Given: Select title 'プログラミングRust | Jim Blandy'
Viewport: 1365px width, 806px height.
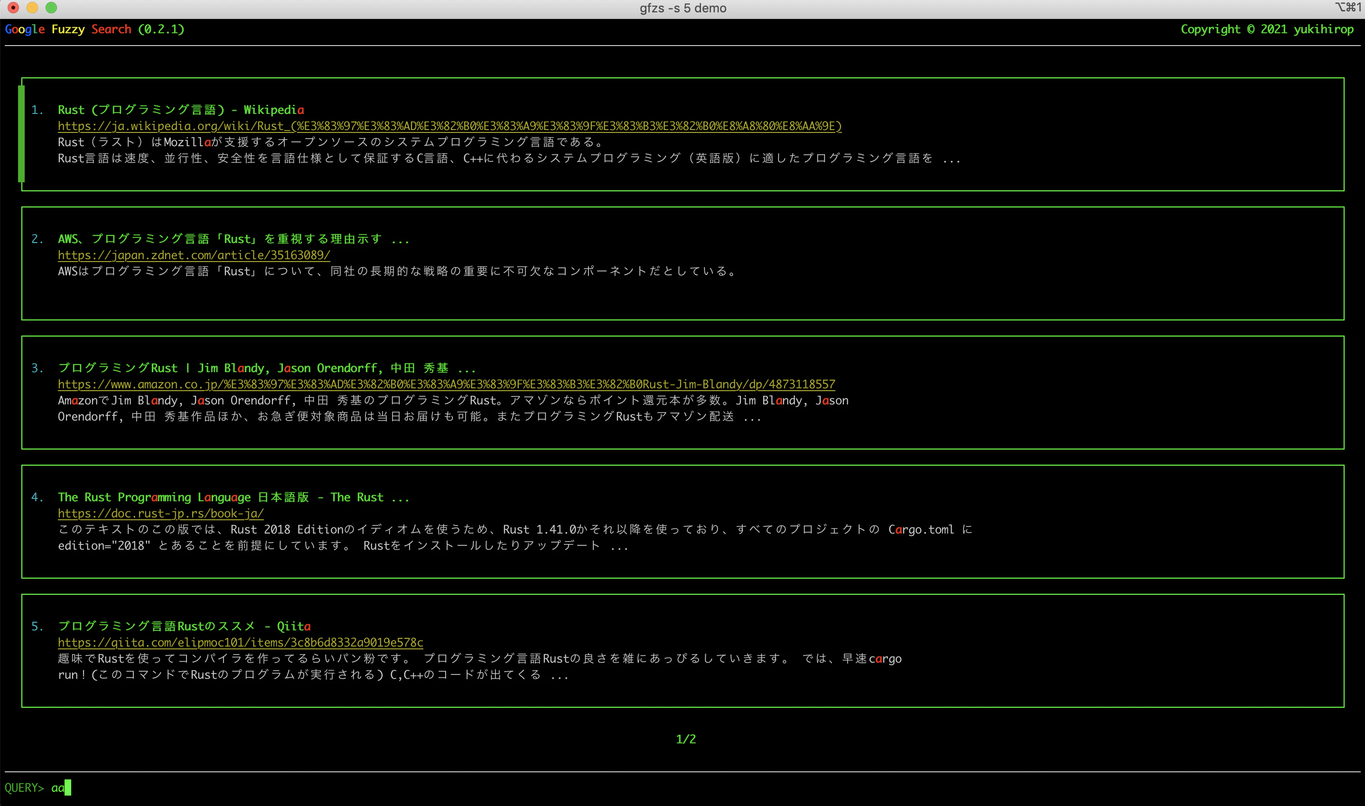Looking at the screenshot, I should pyautogui.click(x=267, y=368).
